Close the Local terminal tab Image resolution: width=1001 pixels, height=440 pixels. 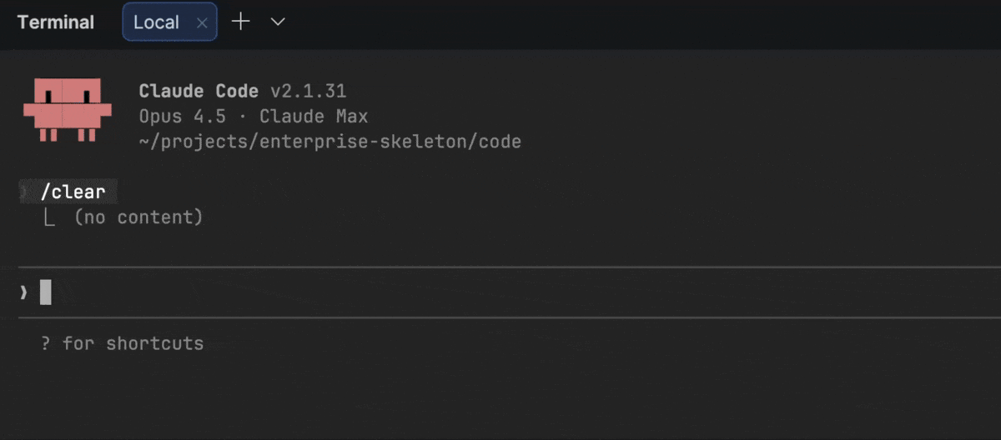click(x=202, y=23)
